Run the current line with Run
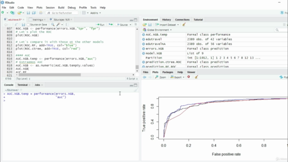The height and width of the screenshot is (162, 288). 100,25
